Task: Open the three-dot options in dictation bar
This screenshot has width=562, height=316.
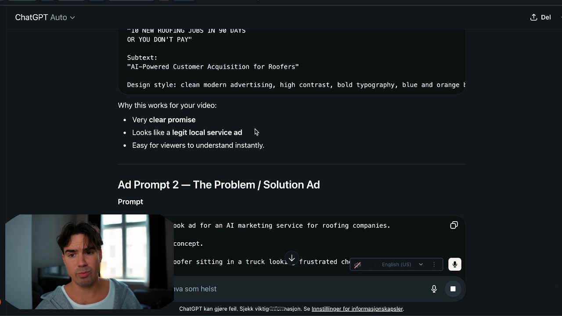Action: click(434, 264)
